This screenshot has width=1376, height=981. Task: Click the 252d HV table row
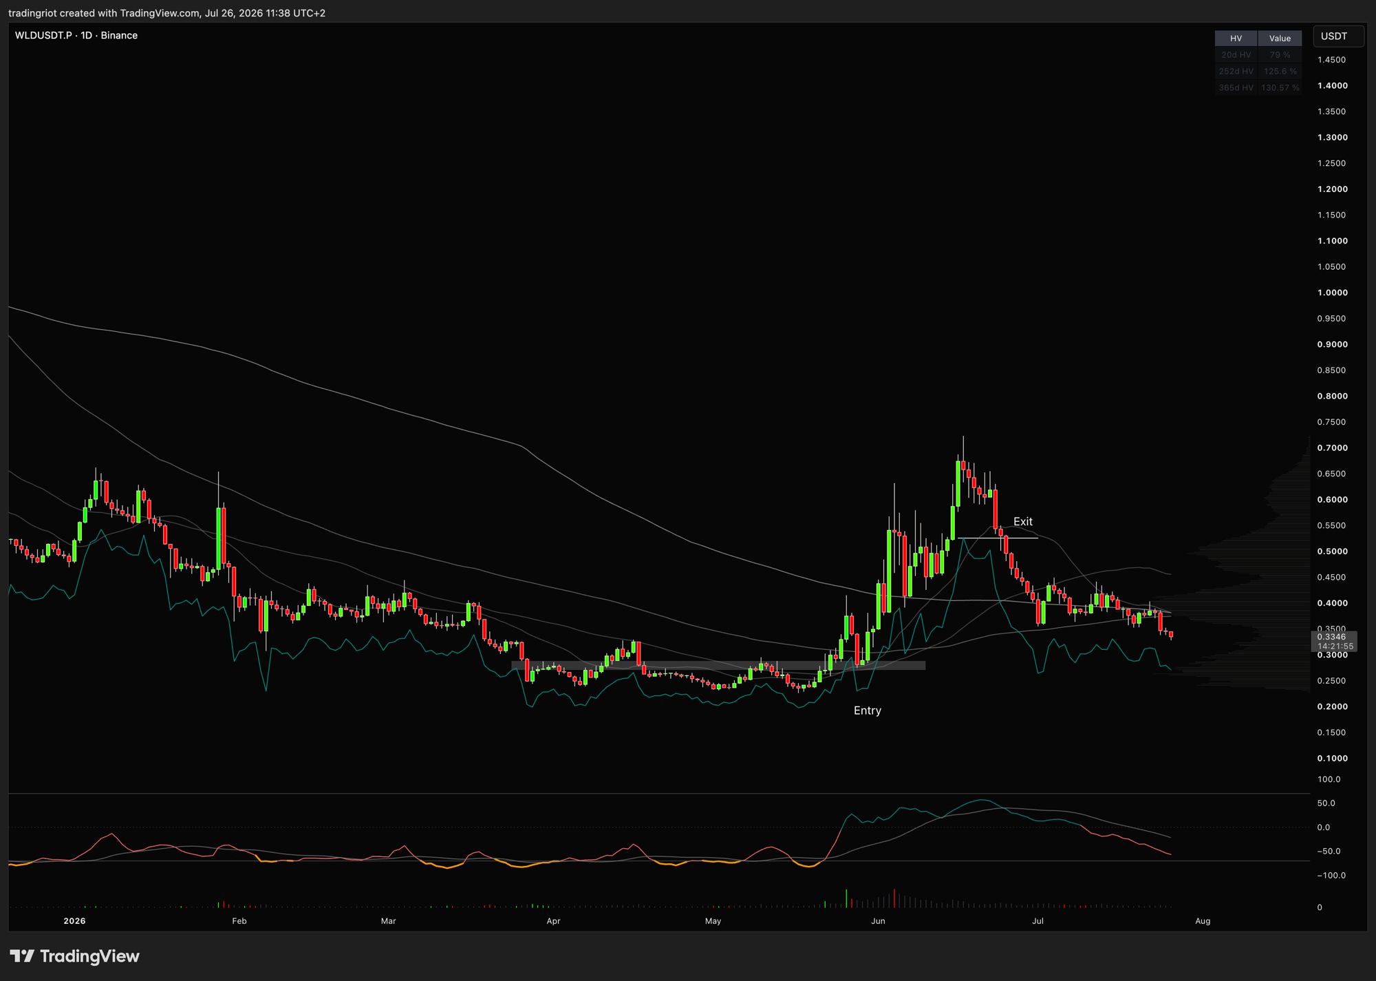tap(1258, 72)
